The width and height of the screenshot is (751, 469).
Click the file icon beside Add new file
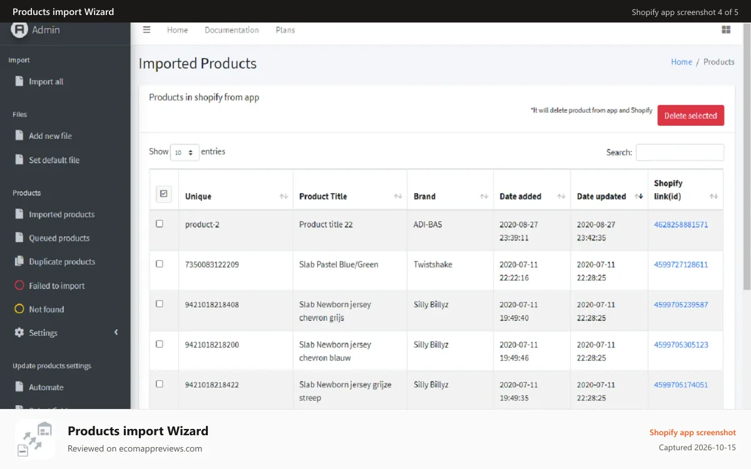point(19,136)
